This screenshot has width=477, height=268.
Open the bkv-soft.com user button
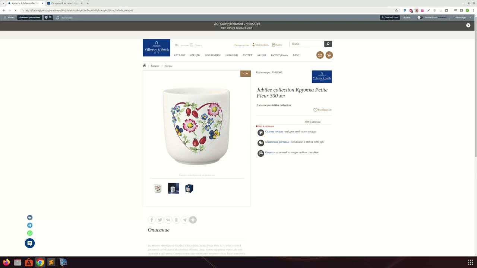tap(390, 17)
